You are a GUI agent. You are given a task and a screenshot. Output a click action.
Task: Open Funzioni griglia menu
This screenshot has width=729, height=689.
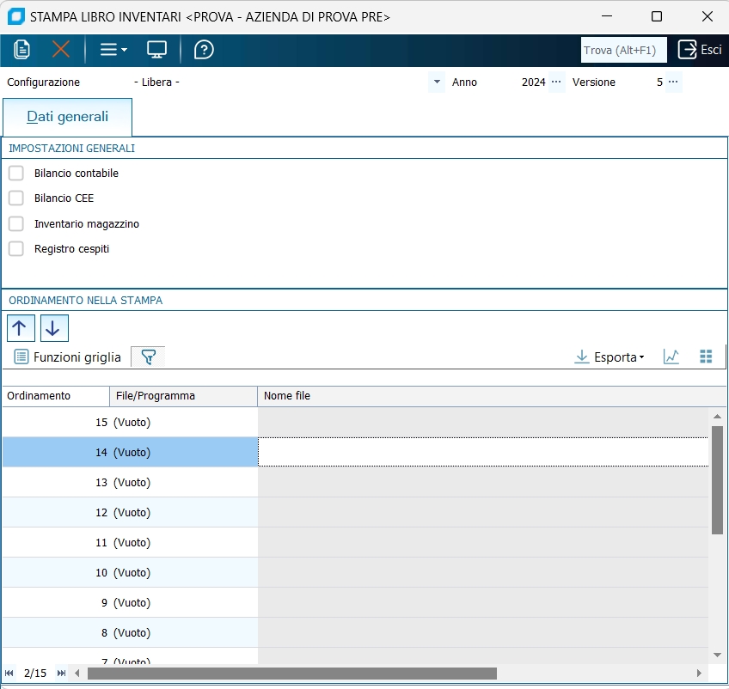(68, 357)
